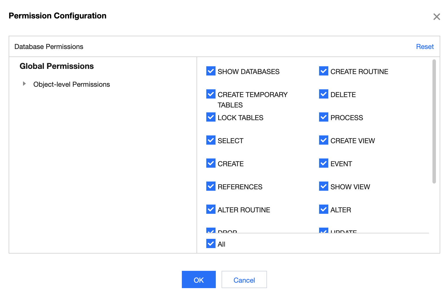Screen dimensions: 448x291
Task: Disable the SELECT permission checkbox
Action: tap(211, 140)
